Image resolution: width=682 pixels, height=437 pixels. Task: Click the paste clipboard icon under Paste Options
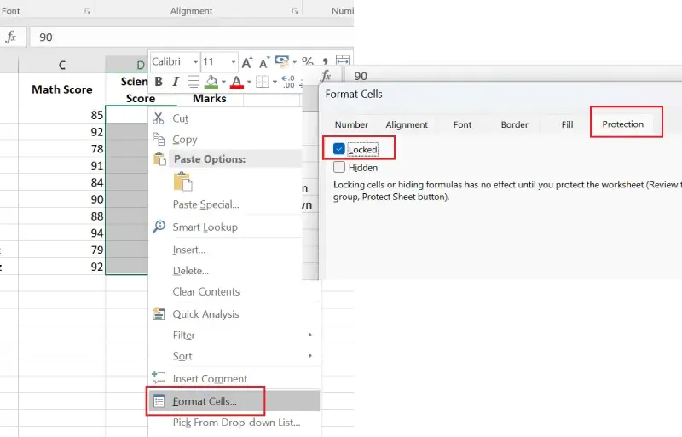[182, 181]
